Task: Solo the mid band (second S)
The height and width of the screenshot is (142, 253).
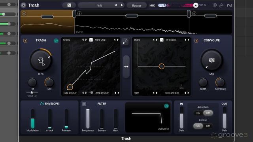Action: (x=79, y=13)
